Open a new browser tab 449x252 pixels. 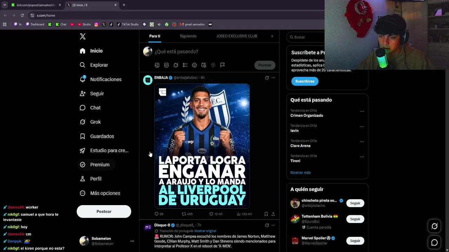(124, 5)
